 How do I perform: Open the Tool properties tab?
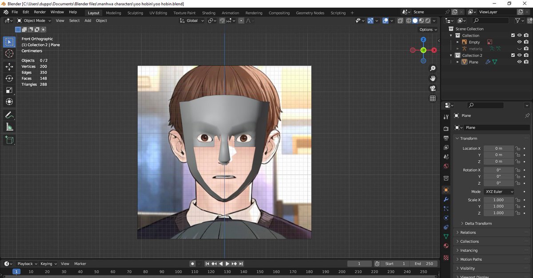tap(446, 117)
